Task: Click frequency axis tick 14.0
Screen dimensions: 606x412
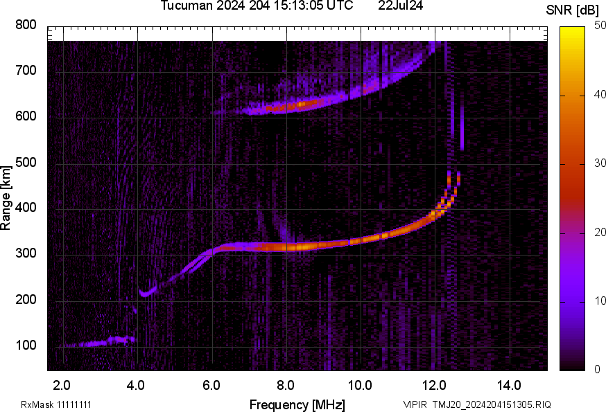Action: click(509, 386)
